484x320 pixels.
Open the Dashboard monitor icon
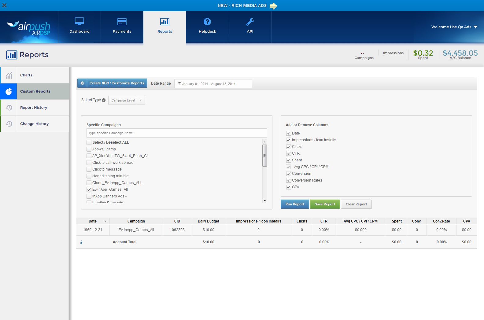pos(79,22)
